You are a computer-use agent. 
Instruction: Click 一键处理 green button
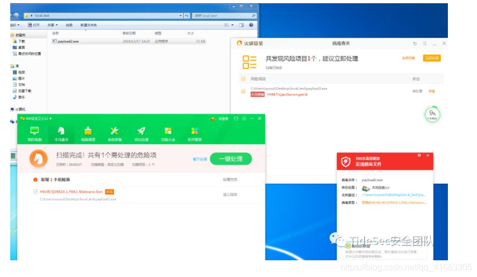(x=231, y=159)
